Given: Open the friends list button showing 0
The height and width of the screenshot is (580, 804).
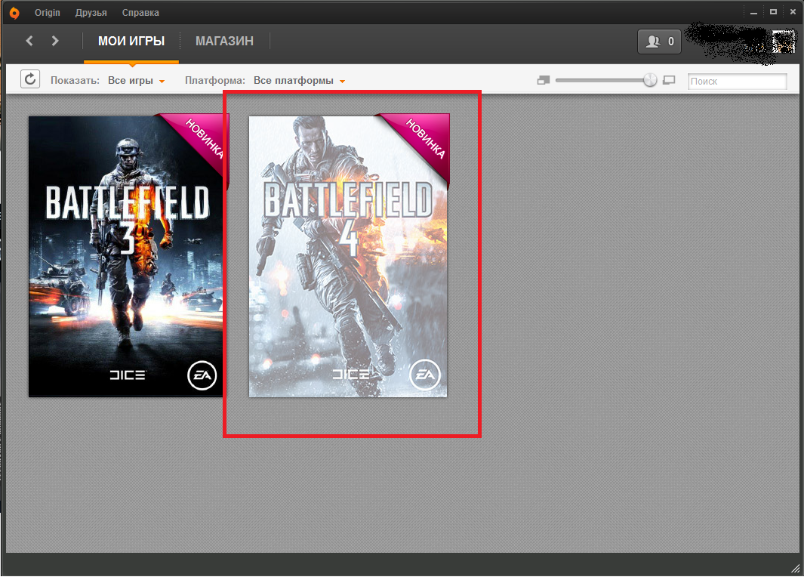Looking at the screenshot, I should click(x=659, y=42).
